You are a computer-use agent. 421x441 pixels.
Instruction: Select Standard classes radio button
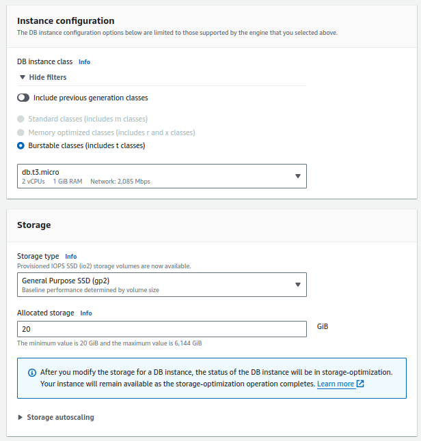pyautogui.click(x=21, y=119)
